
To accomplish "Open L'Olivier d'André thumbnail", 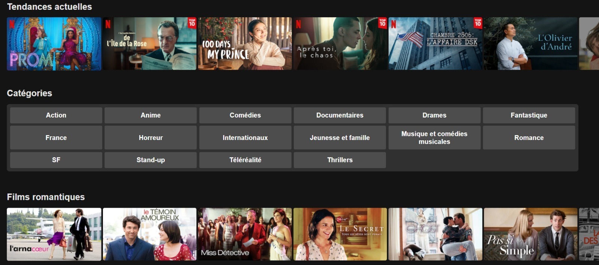I will 530,44.
